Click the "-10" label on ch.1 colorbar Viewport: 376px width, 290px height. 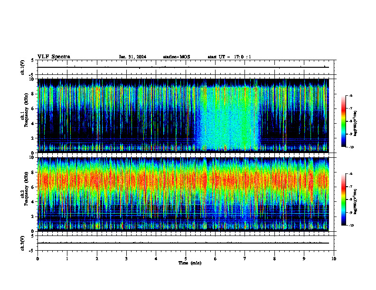tap(351, 147)
